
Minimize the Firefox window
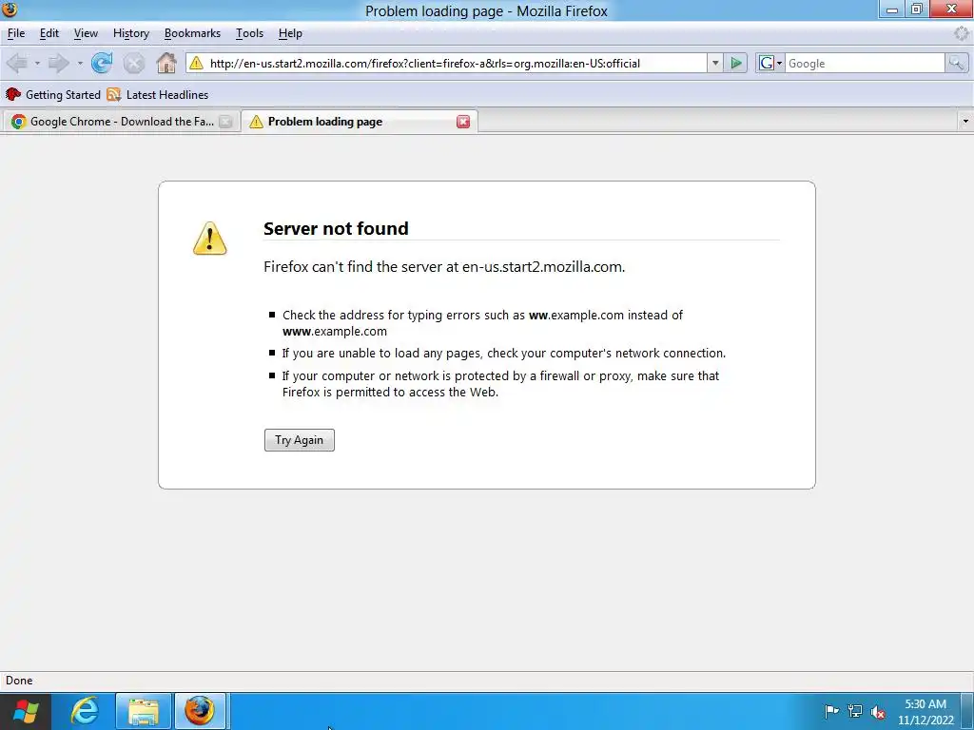pyautogui.click(x=892, y=9)
